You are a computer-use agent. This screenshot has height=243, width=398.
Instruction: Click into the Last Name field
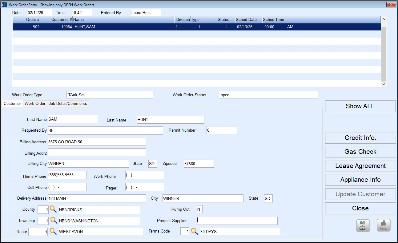[x=171, y=120]
